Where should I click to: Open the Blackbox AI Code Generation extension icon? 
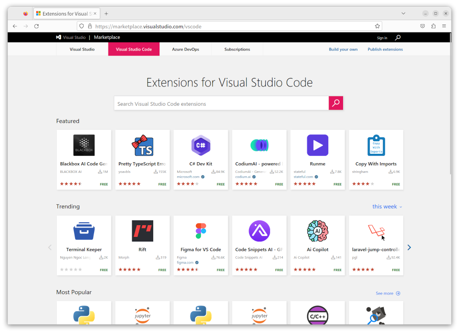coord(84,145)
